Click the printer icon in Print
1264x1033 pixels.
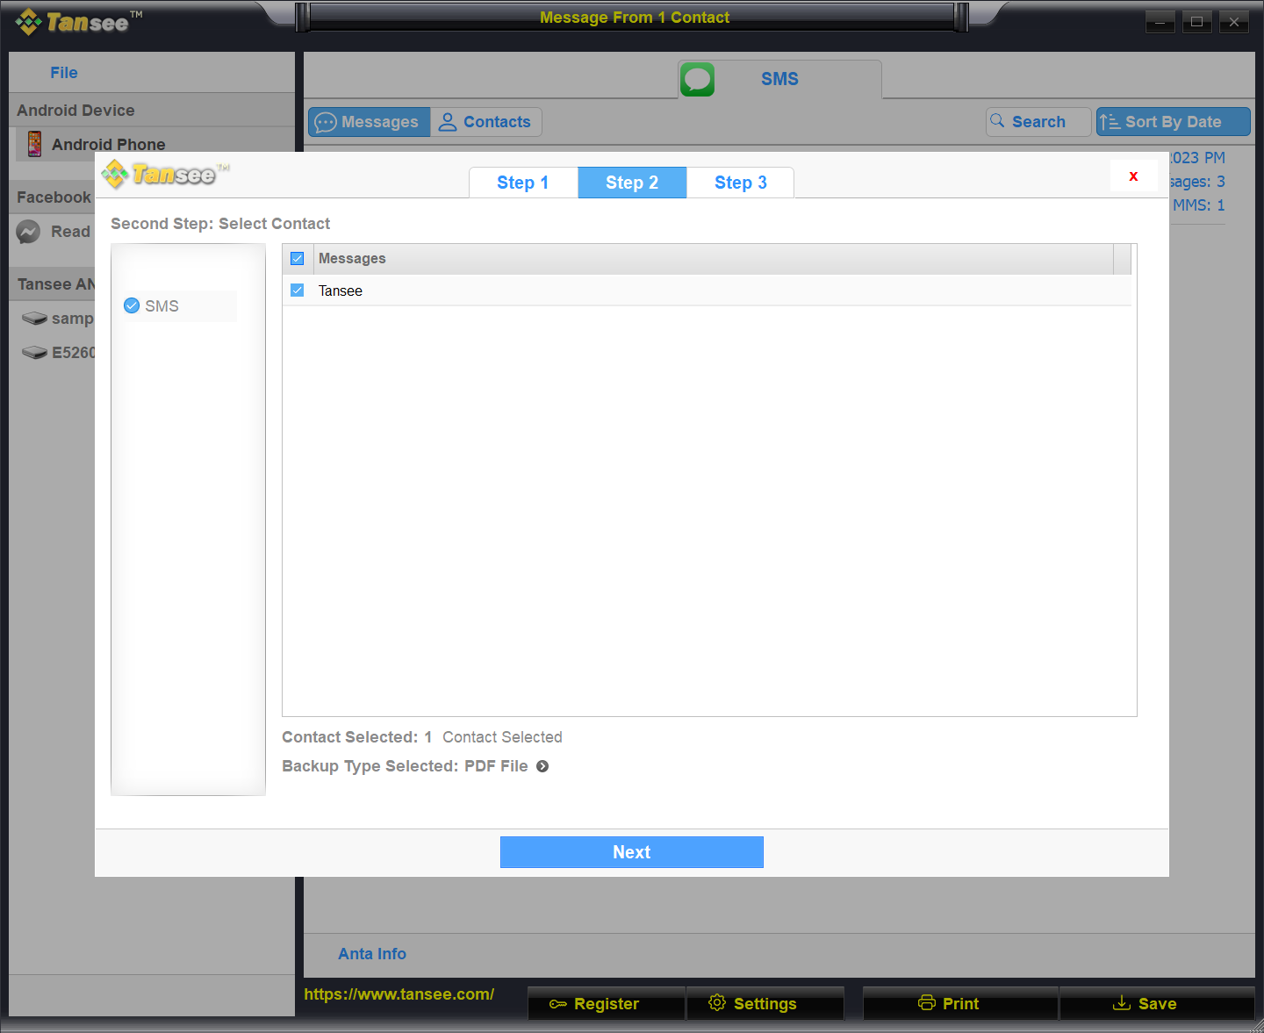[927, 1002]
